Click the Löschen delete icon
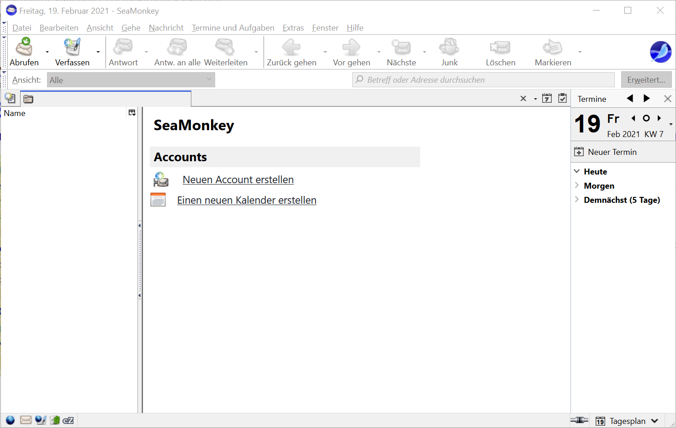 click(x=500, y=47)
